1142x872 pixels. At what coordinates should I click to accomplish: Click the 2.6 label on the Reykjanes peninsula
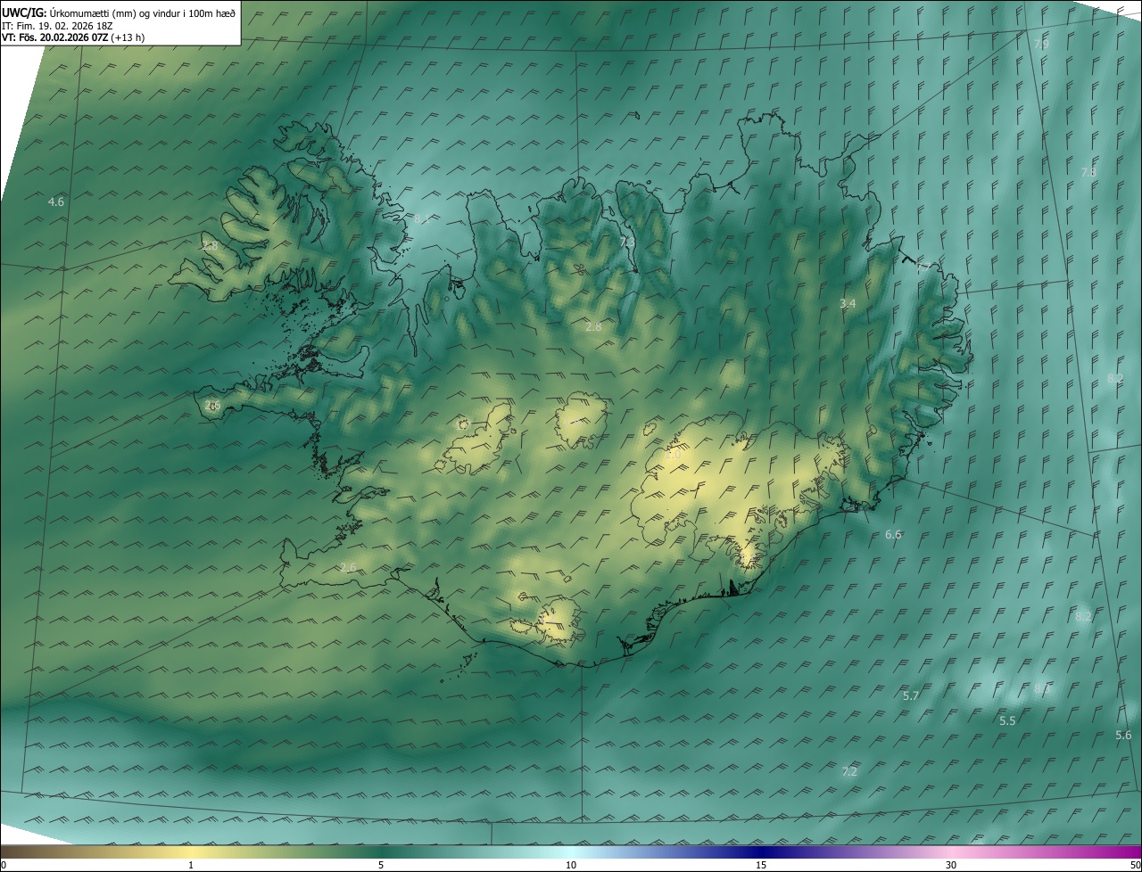348,568
